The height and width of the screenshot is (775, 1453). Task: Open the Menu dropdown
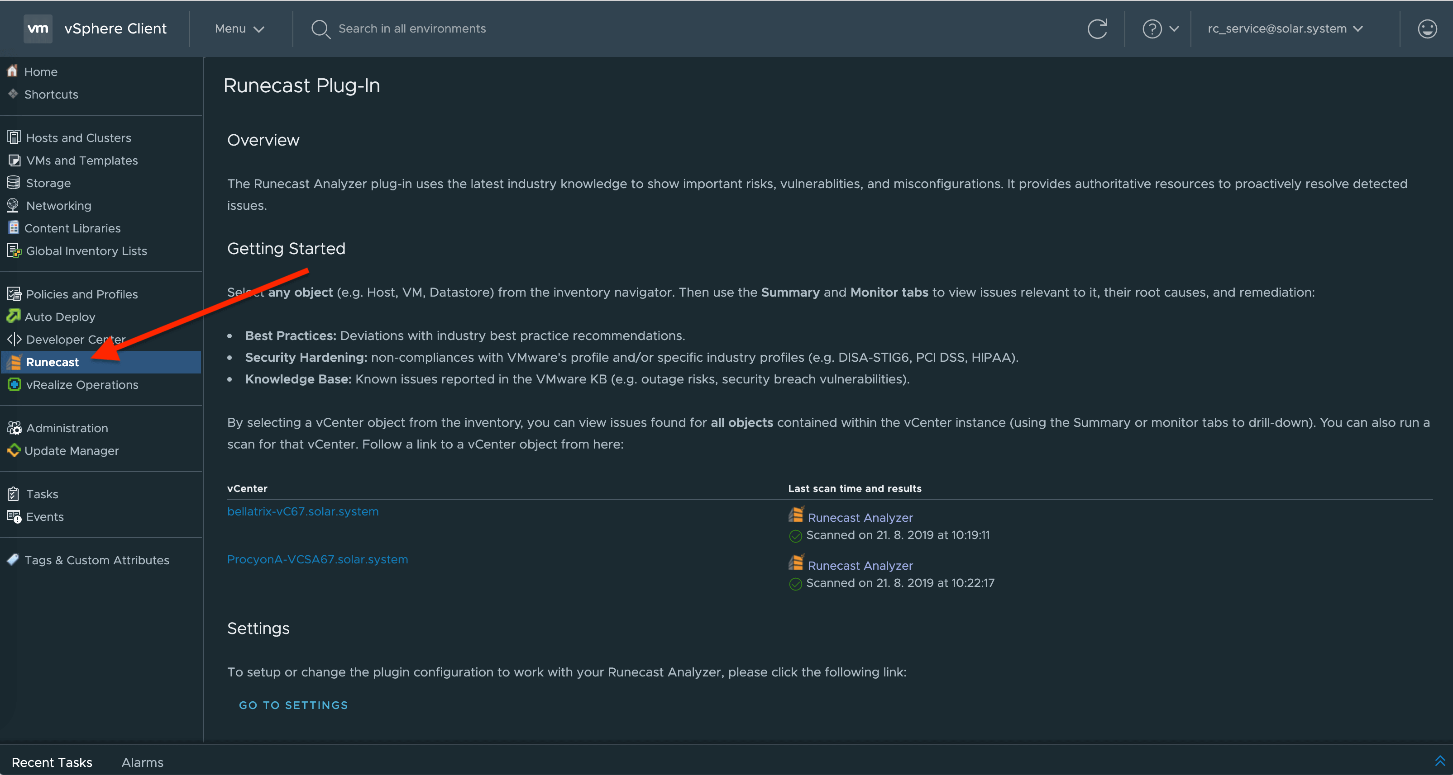tap(239, 29)
